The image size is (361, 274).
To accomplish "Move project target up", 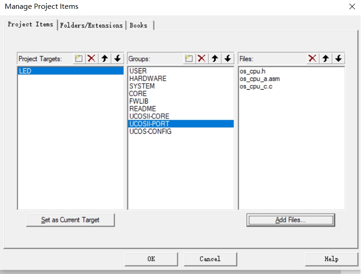I will coord(105,59).
